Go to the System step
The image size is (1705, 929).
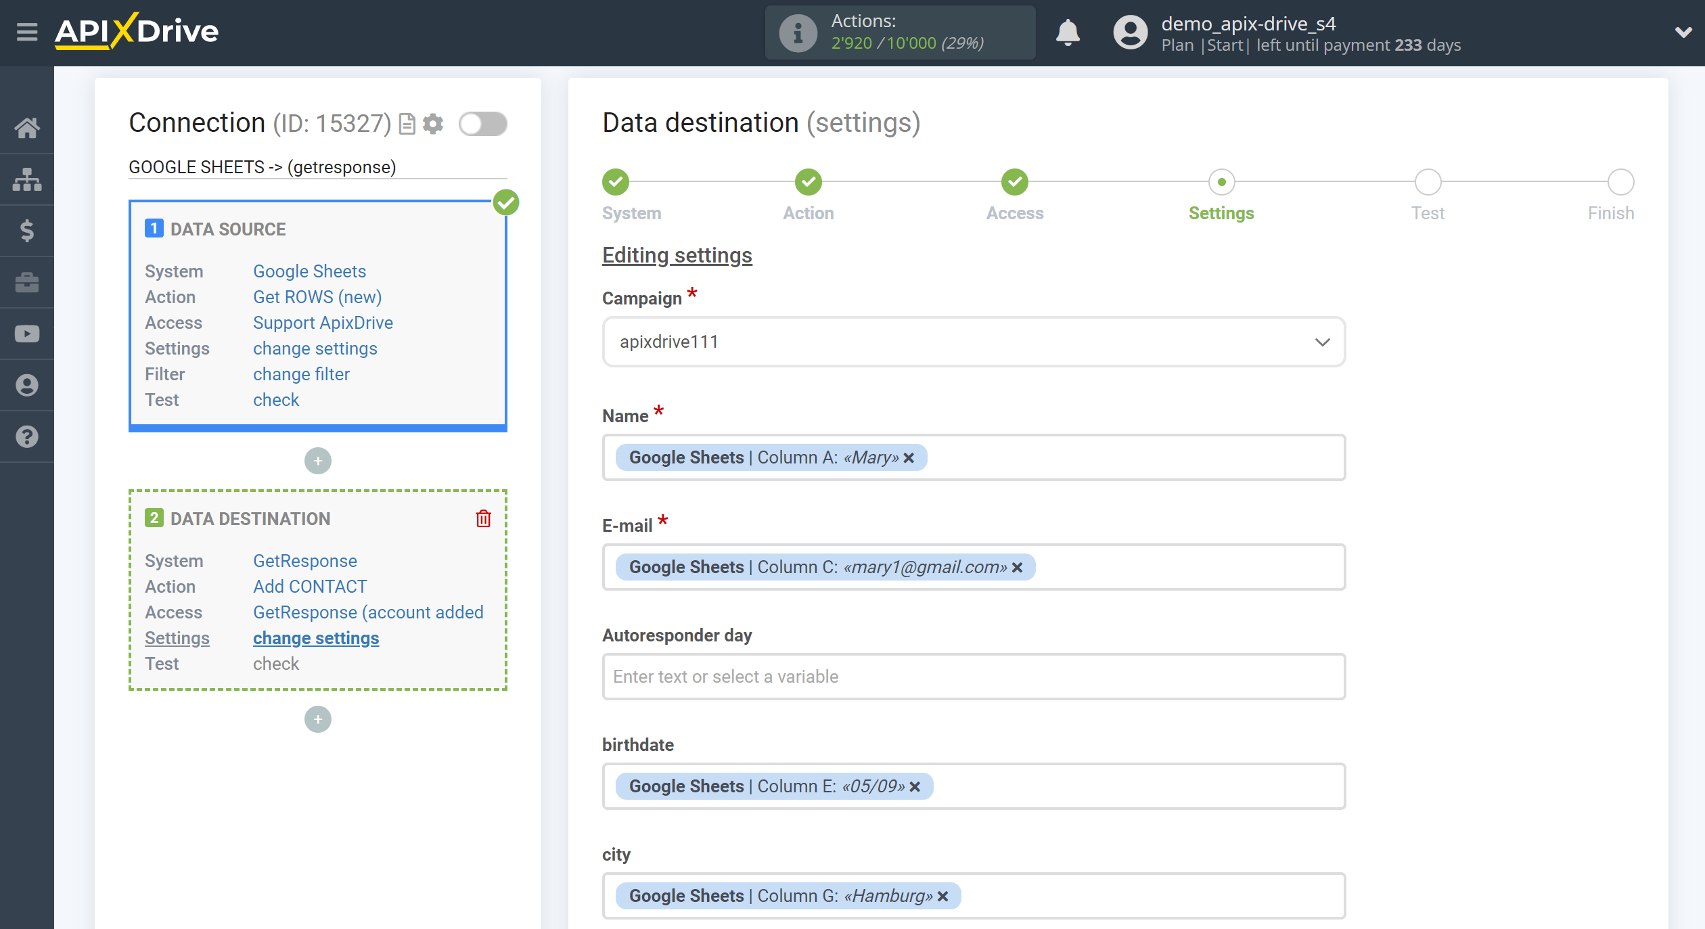click(616, 181)
